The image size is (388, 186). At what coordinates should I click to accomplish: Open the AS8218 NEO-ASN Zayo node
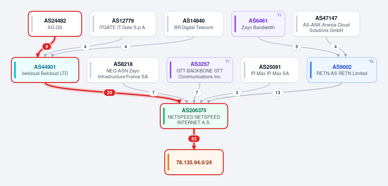[123, 70]
